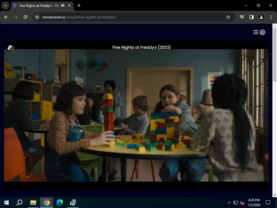Bookmark this page with star icon
This screenshot has width=277, height=208.
[x=228, y=17]
